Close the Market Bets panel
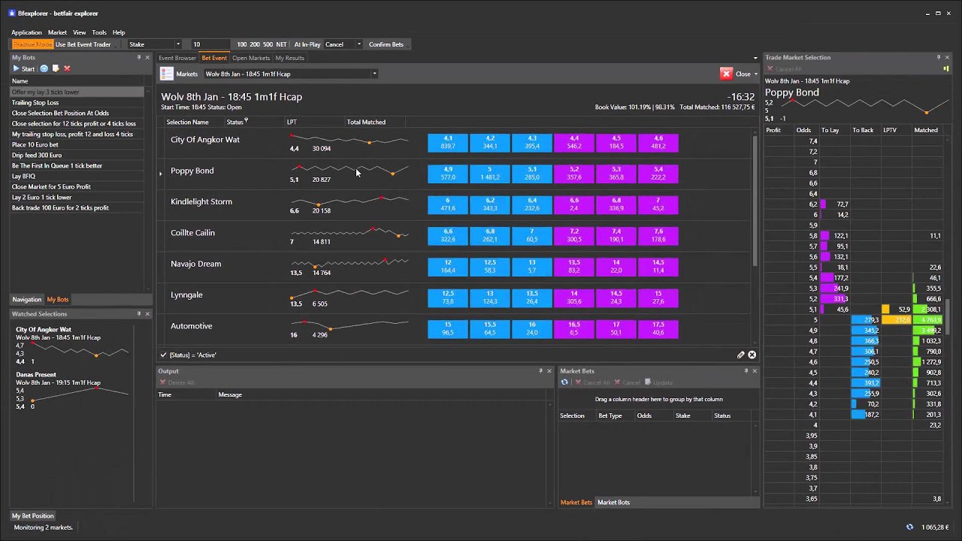The width and height of the screenshot is (962, 541). (x=755, y=371)
